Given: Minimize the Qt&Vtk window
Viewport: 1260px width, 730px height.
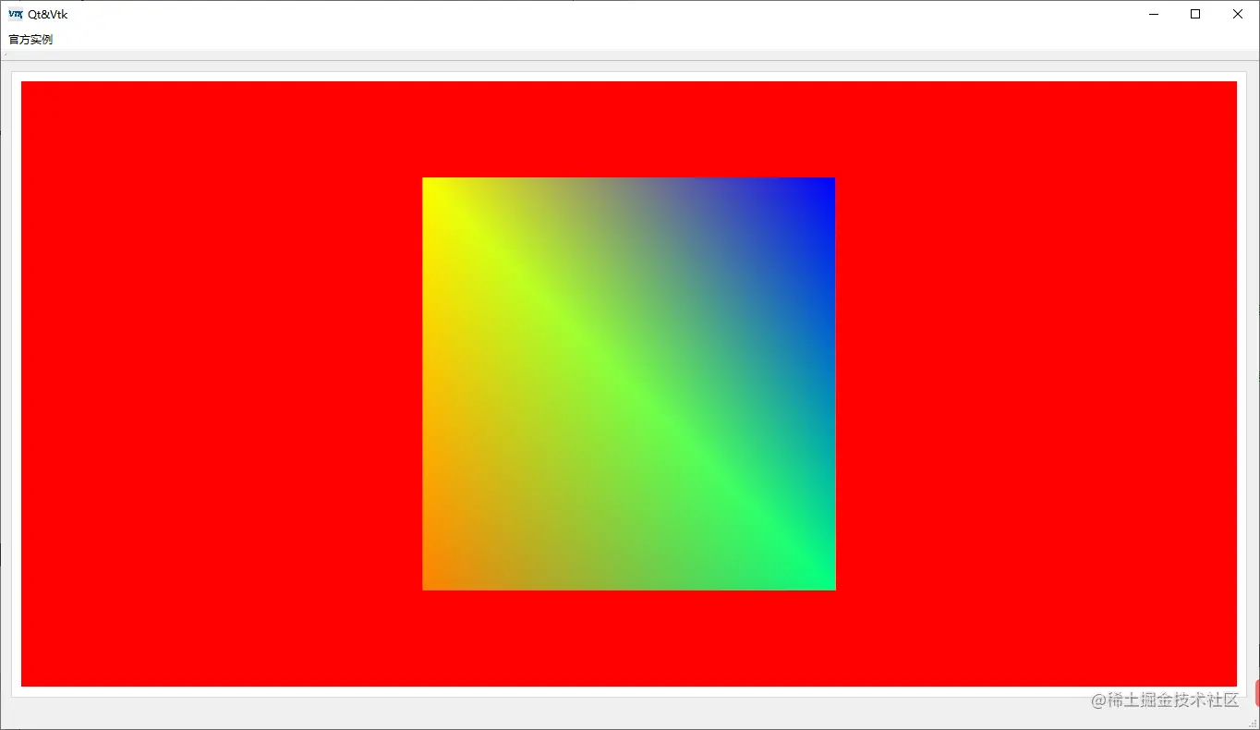Looking at the screenshot, I should click(x=1152, y=14).
